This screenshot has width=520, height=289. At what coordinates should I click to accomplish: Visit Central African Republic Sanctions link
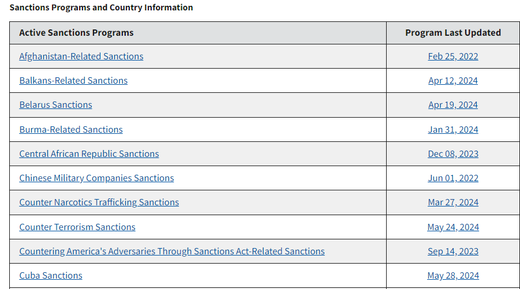click(x=89, y=154)
